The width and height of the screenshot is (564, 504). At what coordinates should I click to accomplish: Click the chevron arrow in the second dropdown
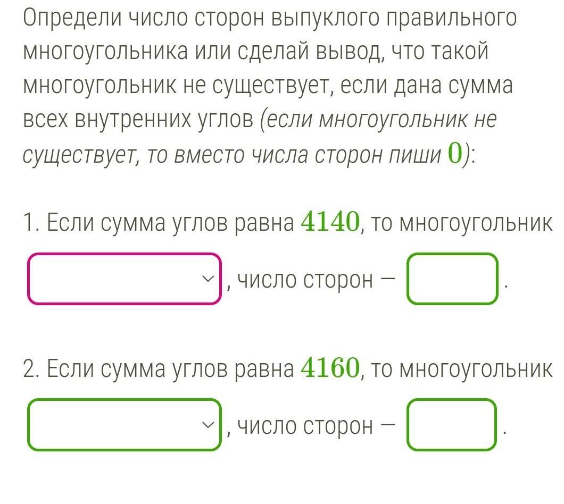point(209,424)
